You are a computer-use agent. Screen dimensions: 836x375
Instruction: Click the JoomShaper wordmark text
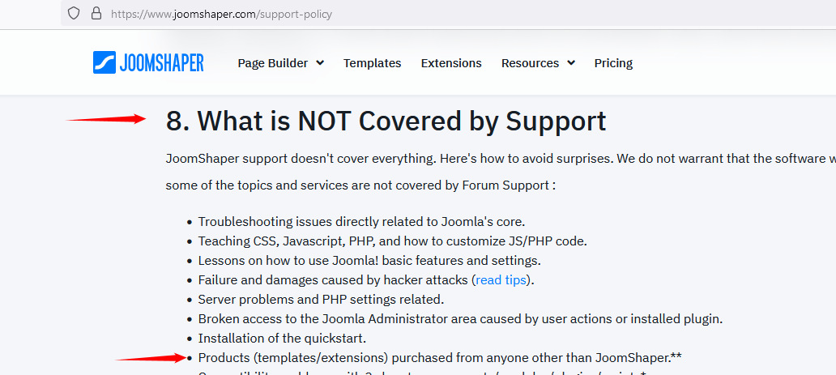(x=162, y=63)
